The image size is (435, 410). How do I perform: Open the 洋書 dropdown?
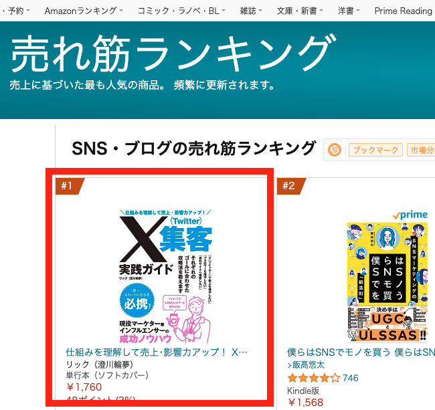349,11
